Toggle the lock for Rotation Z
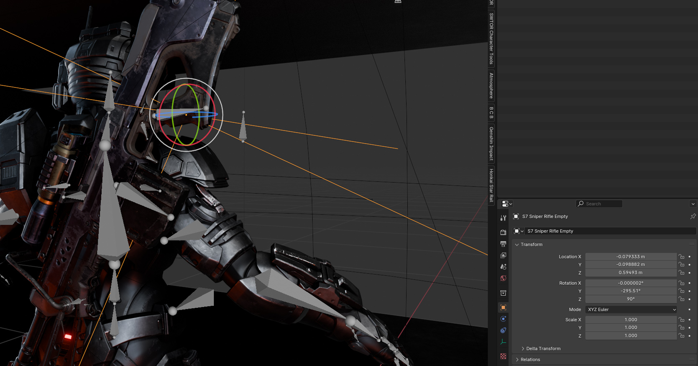 682,299
